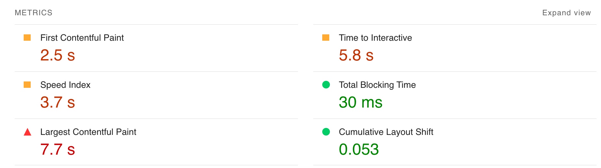The height and width of the screenshot is (168, 601).
Task: Click the red triangle beside Largest Contentful Paint
Action: click(x=27, y=132)
